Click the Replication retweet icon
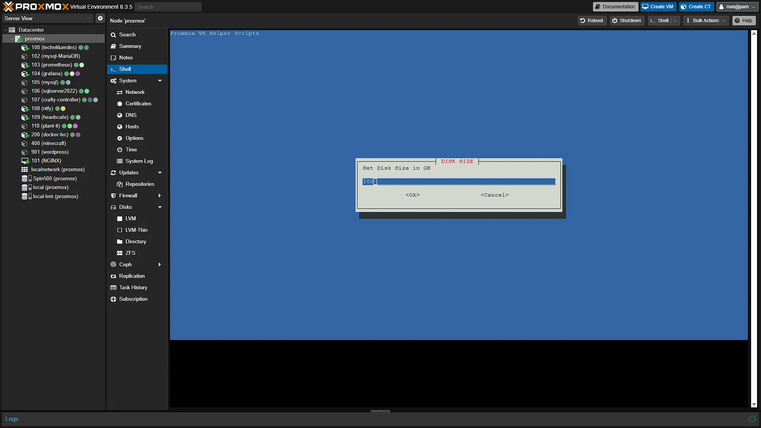 click(x=113, y=276)
